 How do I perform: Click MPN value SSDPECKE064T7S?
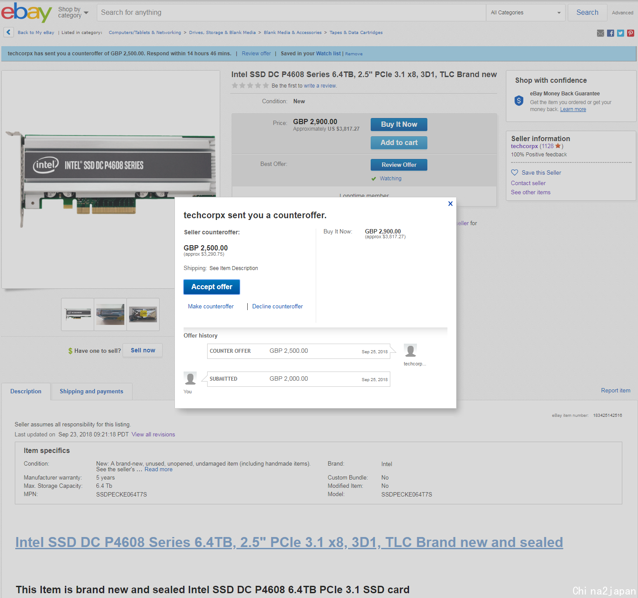pyautogui.click(x=121, y=494)
